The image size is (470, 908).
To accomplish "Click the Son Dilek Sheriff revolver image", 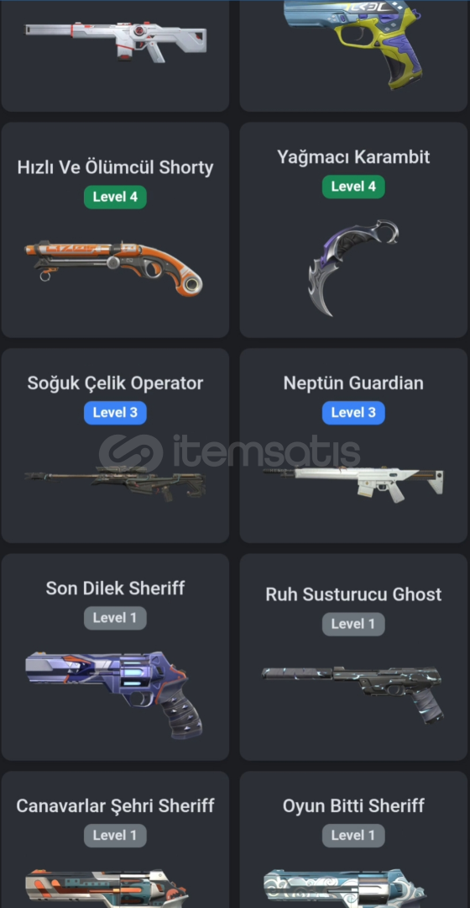I will pos(114,693).
